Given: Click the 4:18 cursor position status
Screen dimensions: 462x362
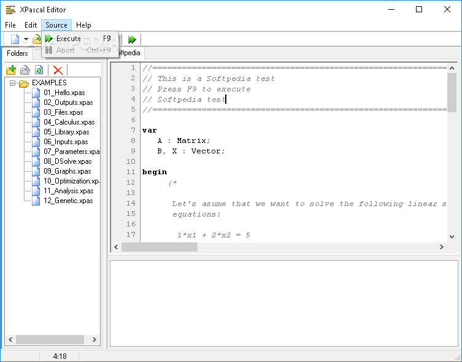Looking at the screenshot, I should pyautogui.click(x=60, y=356).
